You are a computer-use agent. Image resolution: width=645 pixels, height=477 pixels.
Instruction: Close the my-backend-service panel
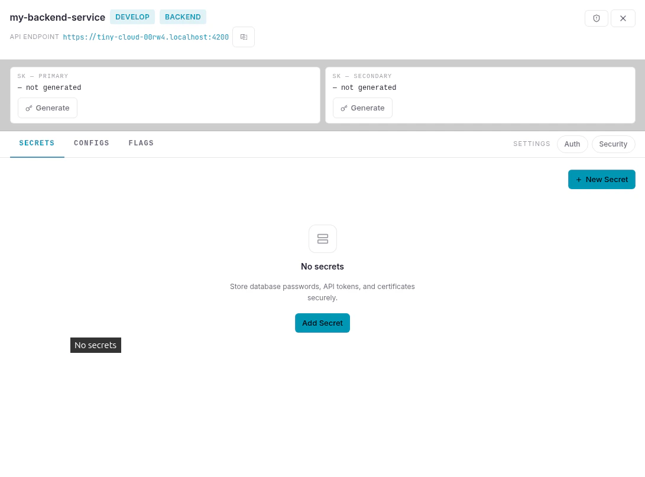click(x=623, y=18)
